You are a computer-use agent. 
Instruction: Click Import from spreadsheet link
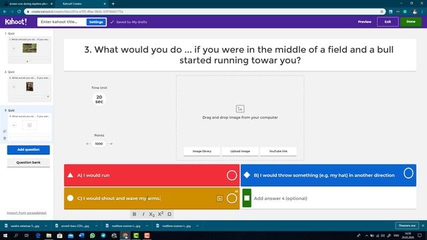[x=27, y=213]
